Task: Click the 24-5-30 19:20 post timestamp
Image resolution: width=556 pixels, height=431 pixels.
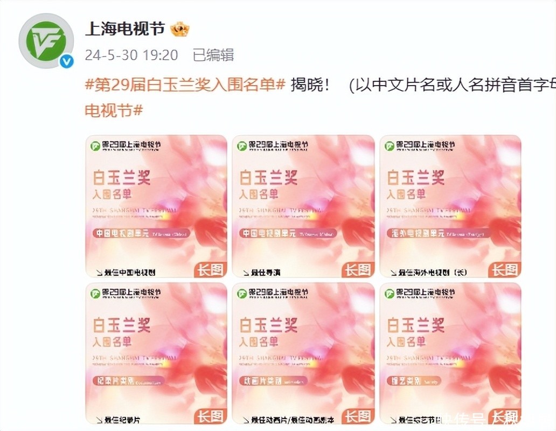Action: pos(131,55)
